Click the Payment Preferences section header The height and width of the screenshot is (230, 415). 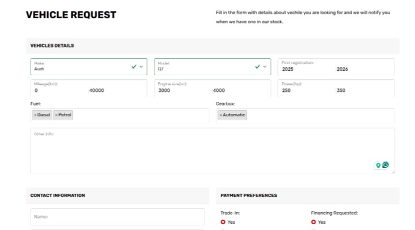click(249, 195)
